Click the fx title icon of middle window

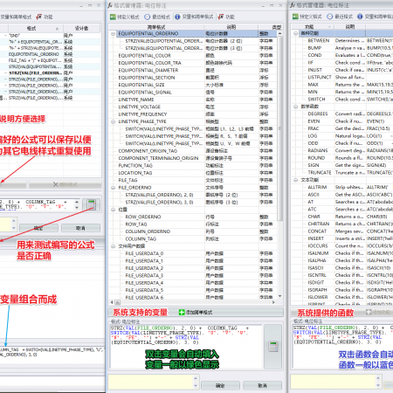pos(110,5)
